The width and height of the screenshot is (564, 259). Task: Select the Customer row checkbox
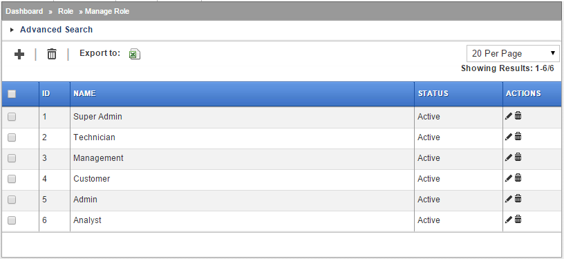(x=12, y=179)
